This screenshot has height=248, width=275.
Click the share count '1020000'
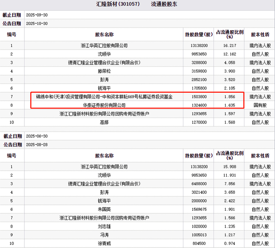(199, 226)
